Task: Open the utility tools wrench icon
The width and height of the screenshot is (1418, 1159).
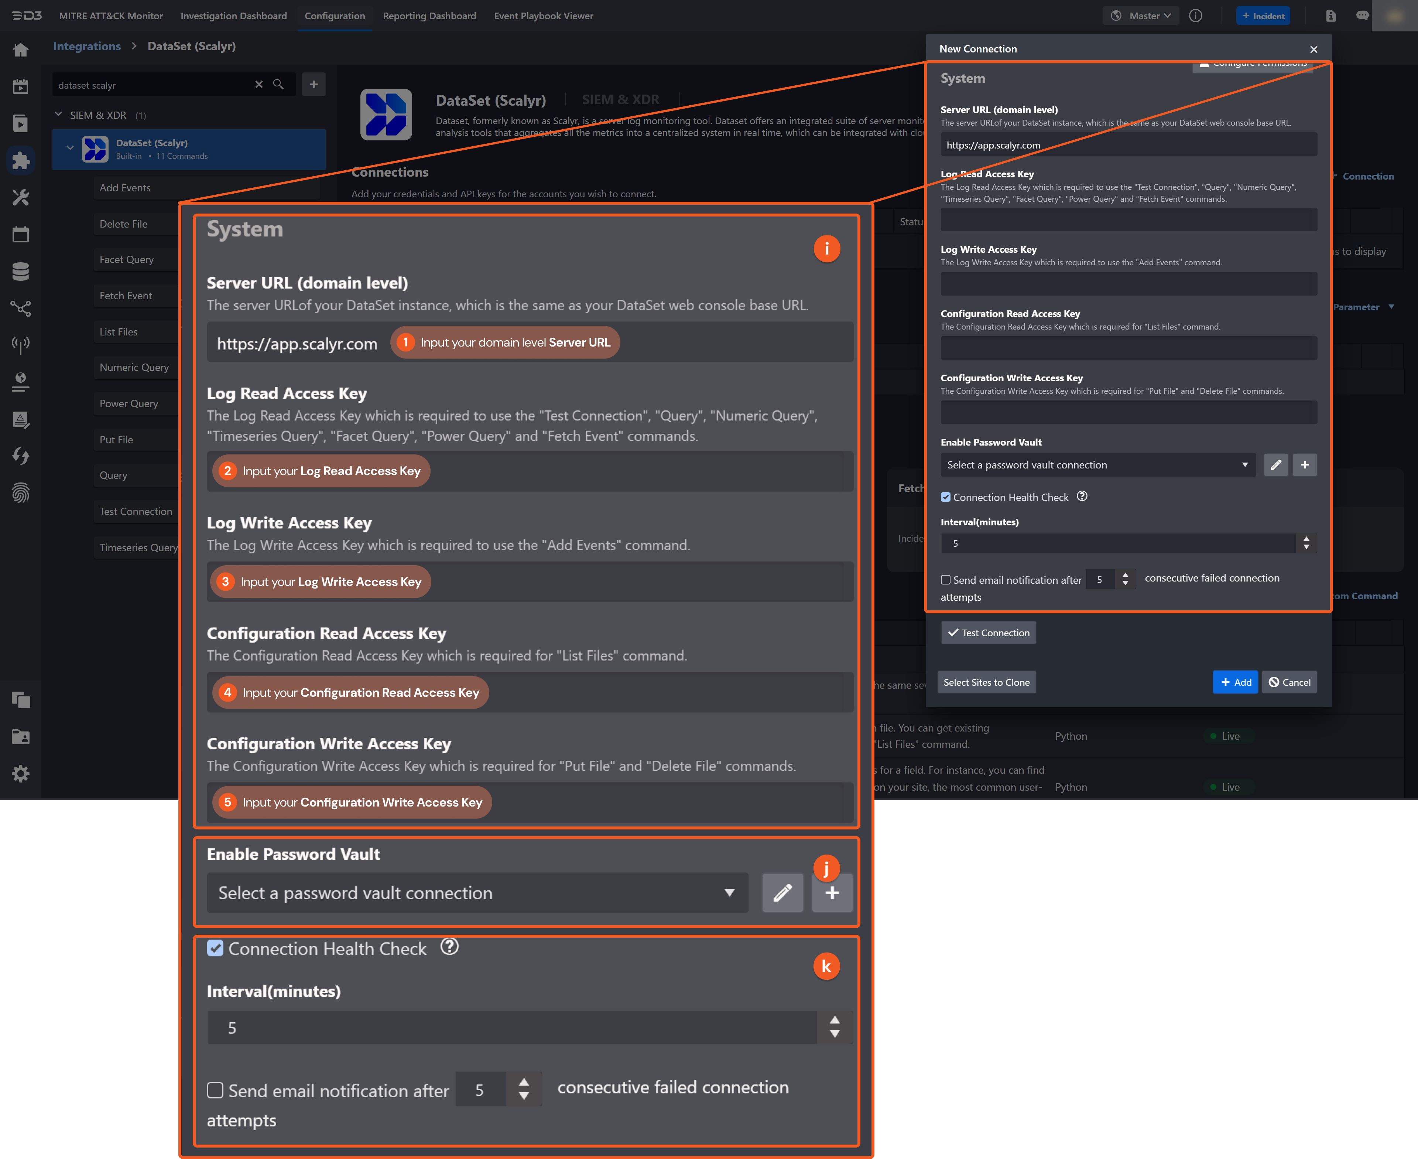Action: 21,197
